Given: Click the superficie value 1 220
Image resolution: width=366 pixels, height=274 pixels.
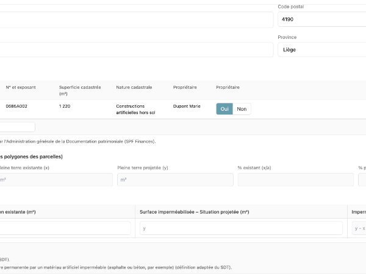Looking at the screenshot, I should pos(65,106).
